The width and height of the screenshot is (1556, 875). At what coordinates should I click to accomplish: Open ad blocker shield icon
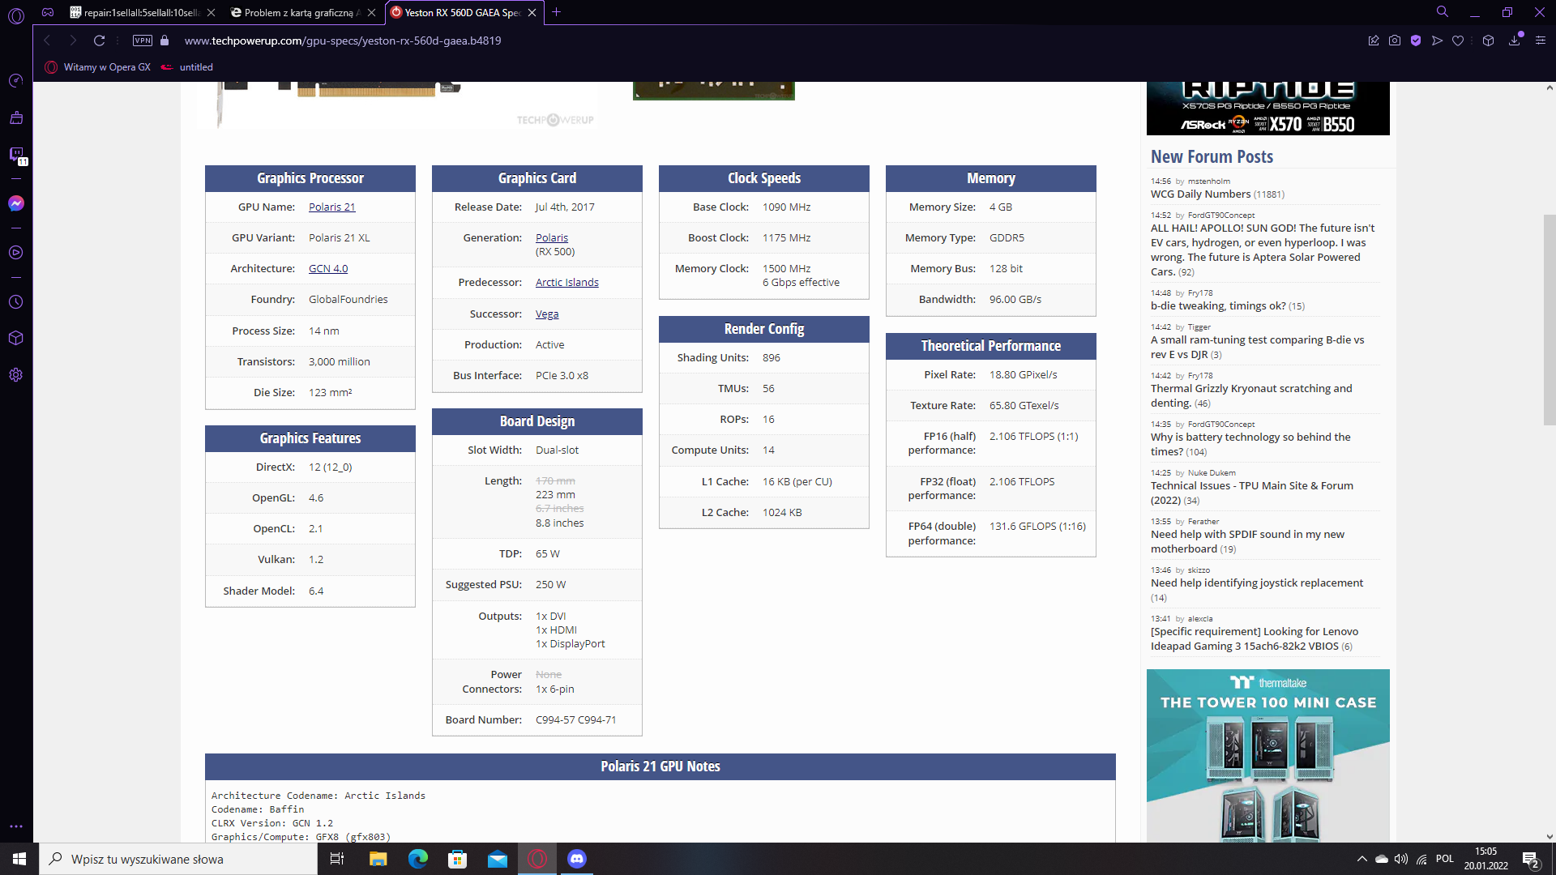click(x=1416, y=41)
